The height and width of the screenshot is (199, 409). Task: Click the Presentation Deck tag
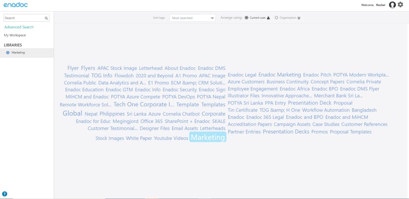click(310, 103)
